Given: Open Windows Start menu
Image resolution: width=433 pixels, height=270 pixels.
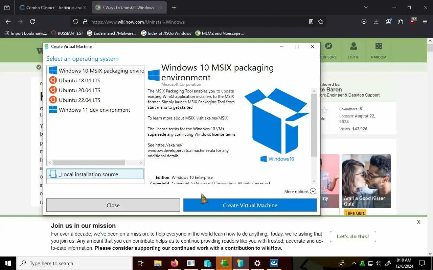Looking at the screenshot, I should pyautogui.click(x=8, y=263).
